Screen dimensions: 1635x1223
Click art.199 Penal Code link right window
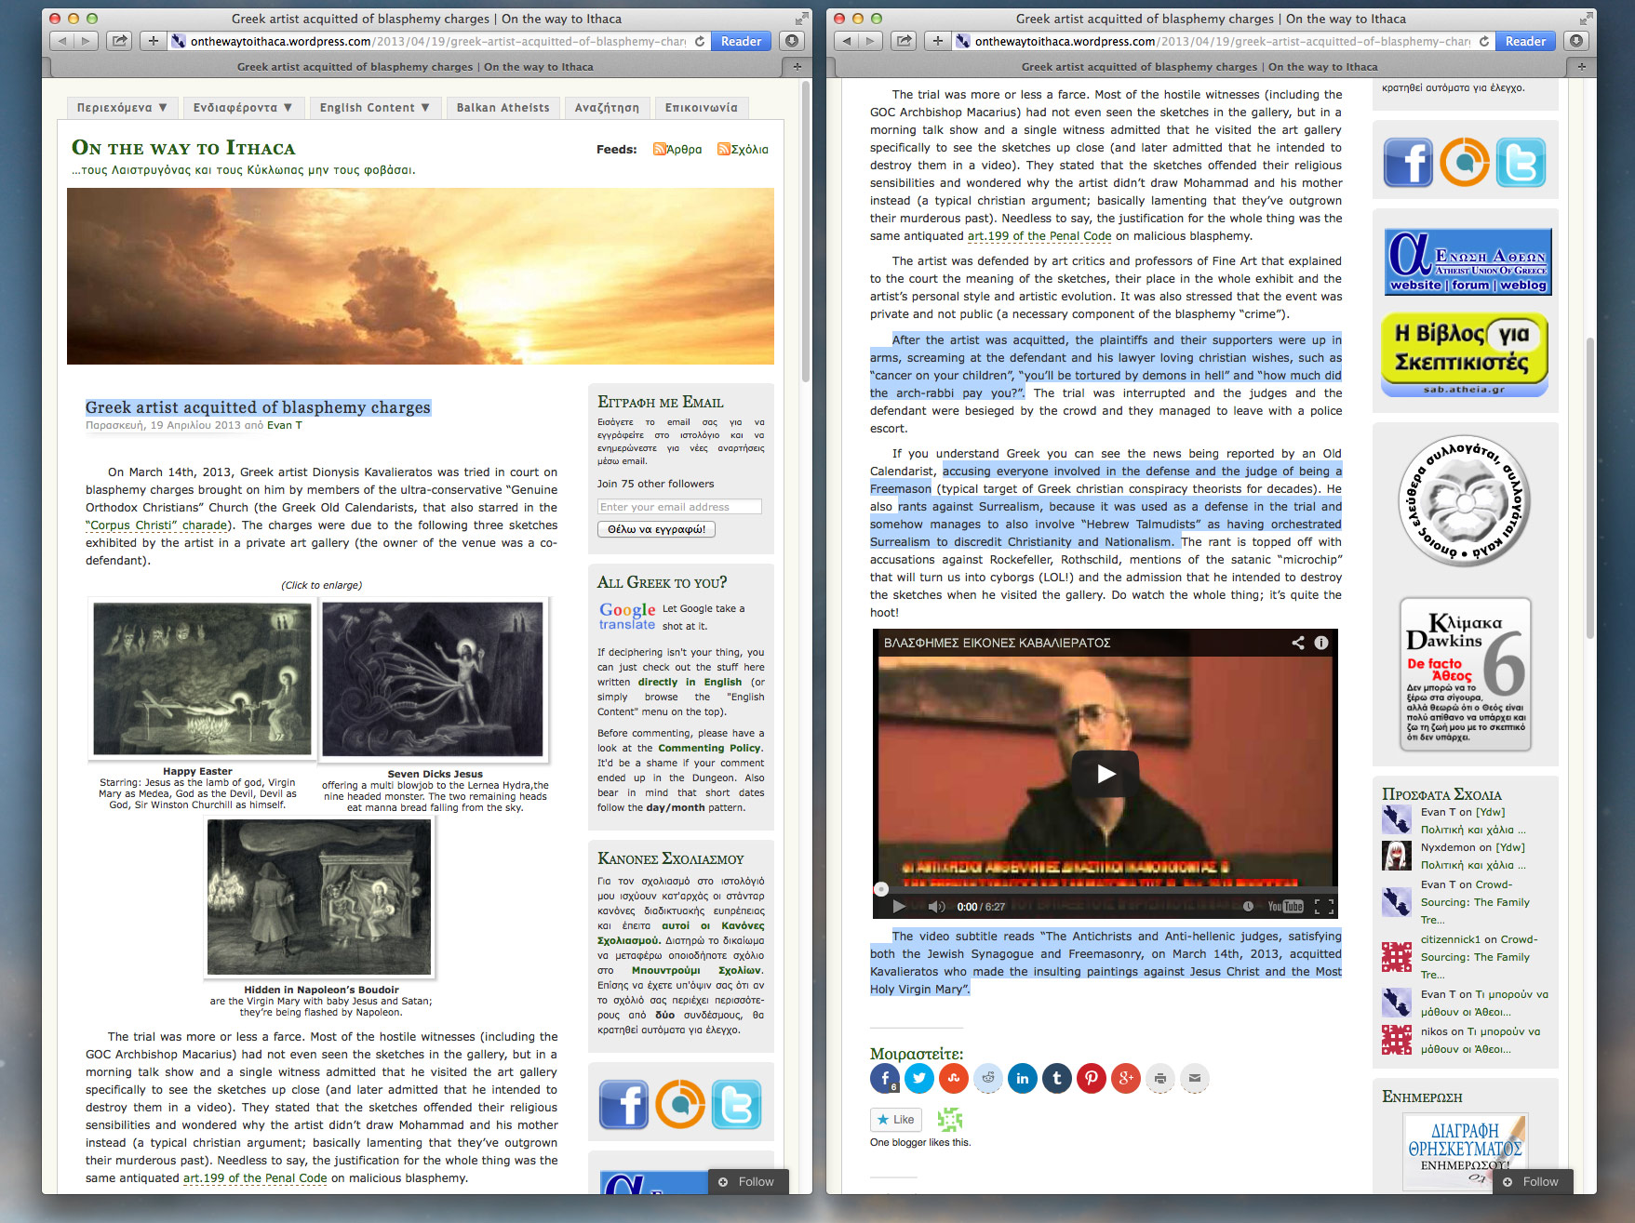point(1039,236)
